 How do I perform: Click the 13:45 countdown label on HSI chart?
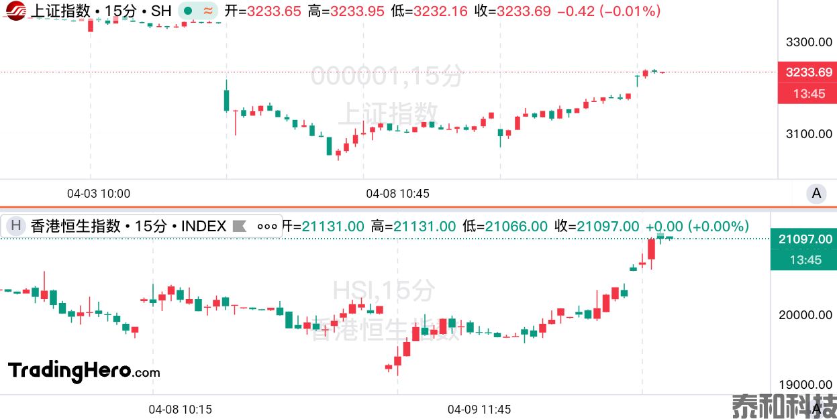(x=805, y=260)
